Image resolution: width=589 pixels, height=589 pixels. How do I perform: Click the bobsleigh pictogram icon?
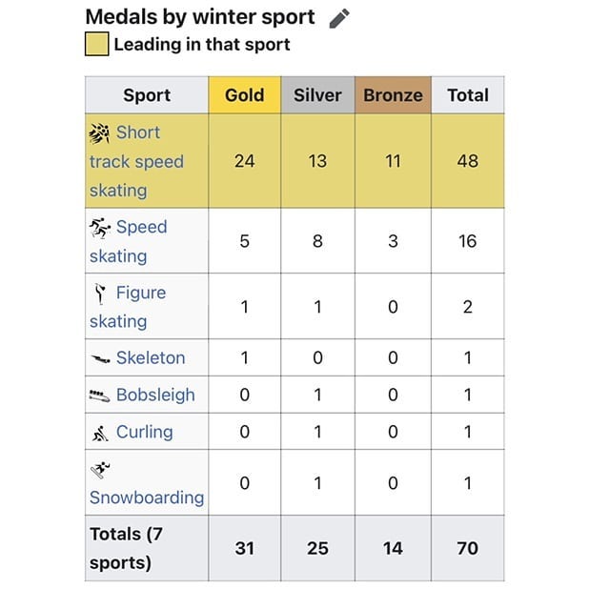(100, 396)
